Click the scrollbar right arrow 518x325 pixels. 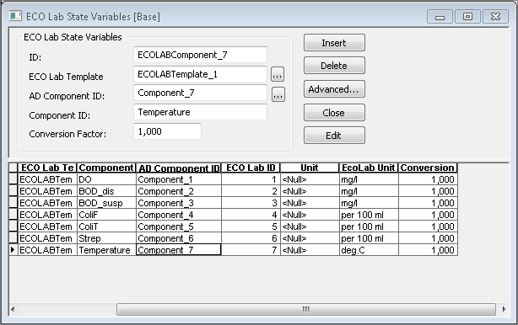(505, 309)
